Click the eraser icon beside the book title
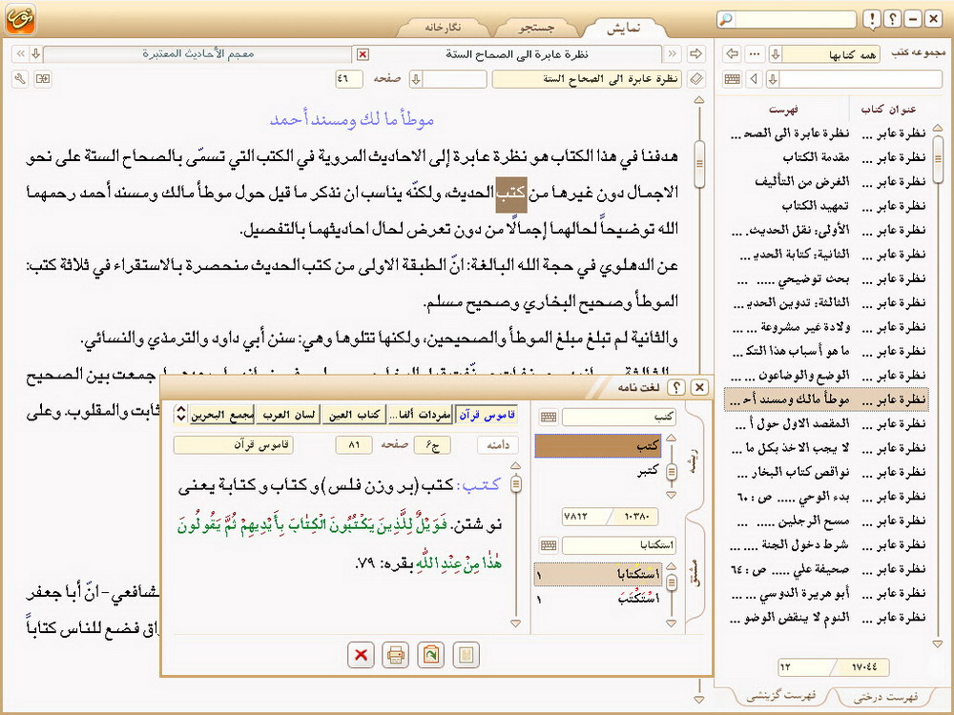The height and width of the screenshot is (715, 954). click(x=696, y=78)
